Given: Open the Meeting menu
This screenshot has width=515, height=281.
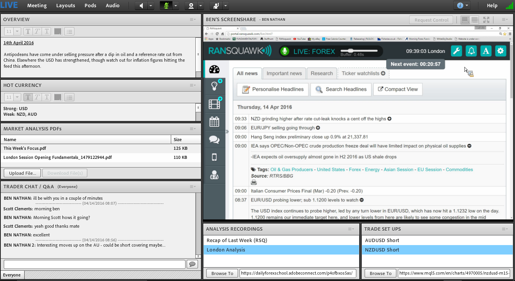Looking at the screenshot, I should point(37,5).
